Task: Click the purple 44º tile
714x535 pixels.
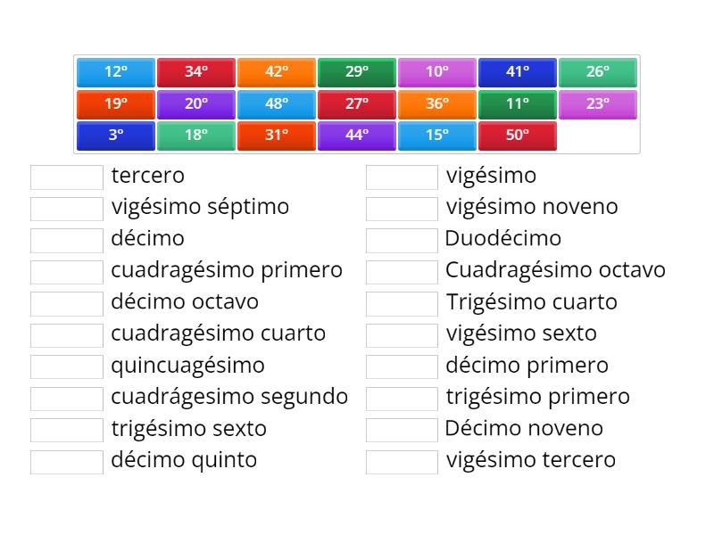Action: (x=357, y=136)
